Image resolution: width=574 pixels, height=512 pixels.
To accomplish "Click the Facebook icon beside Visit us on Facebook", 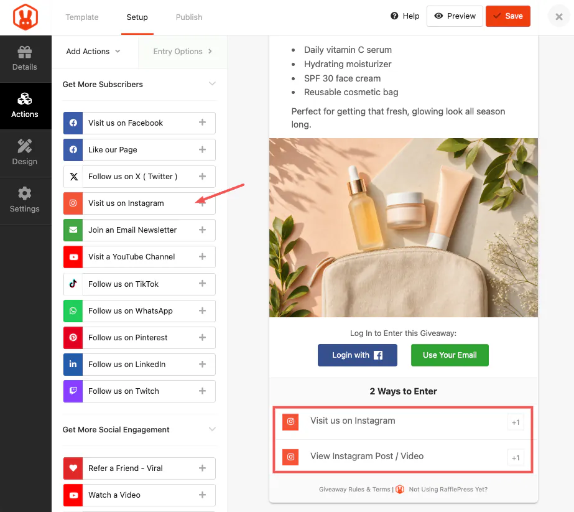I will point(73,123).
